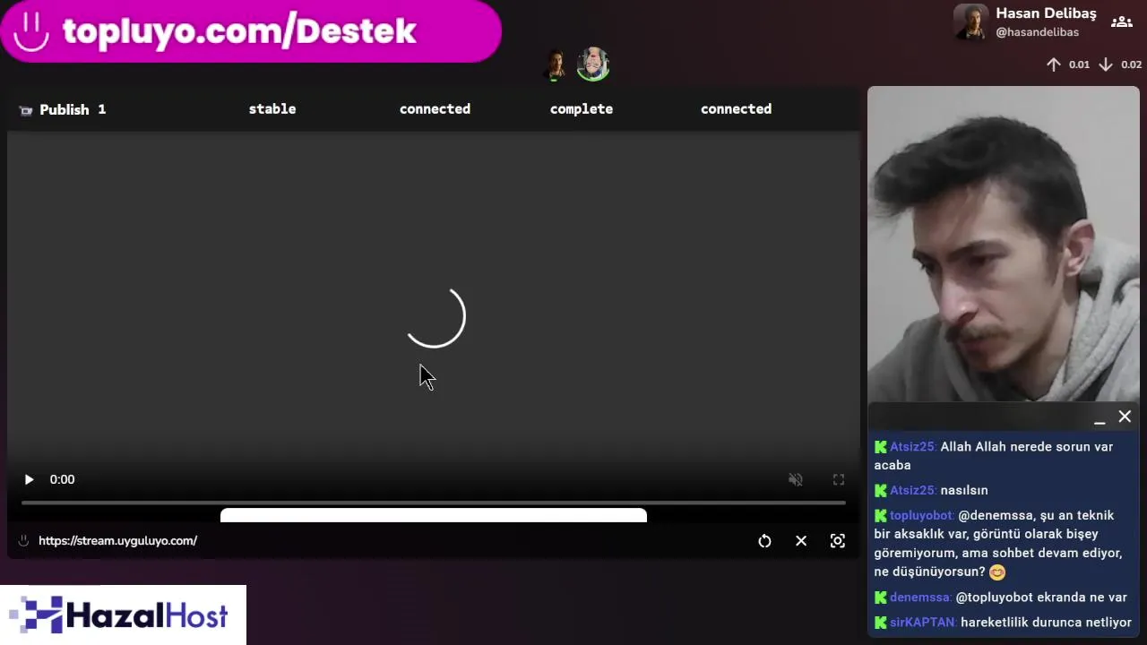Click the camera icon beside Publish
This screenshot has width=1147, height=645.
coord(26,110)
